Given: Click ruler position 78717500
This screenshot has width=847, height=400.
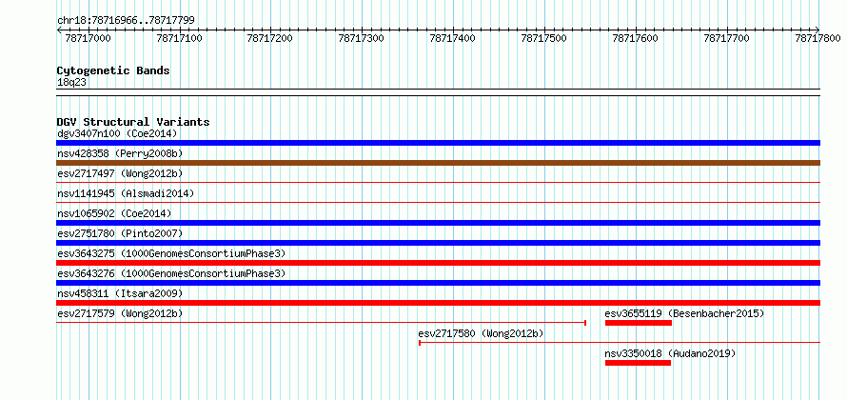Looking at the screenshot, I should click(544, 38).
